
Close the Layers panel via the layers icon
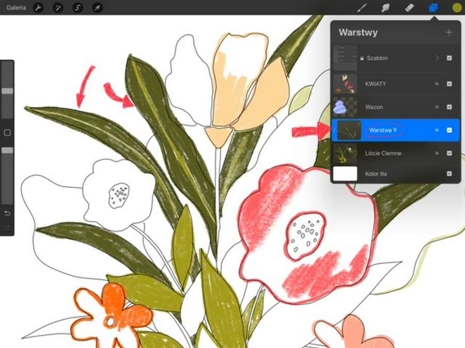(x=433, y=8)
